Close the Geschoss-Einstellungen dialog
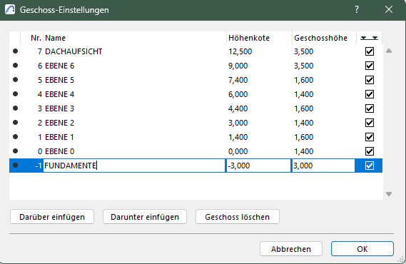The width and height of the screenshot is (406, 264). 389,9
